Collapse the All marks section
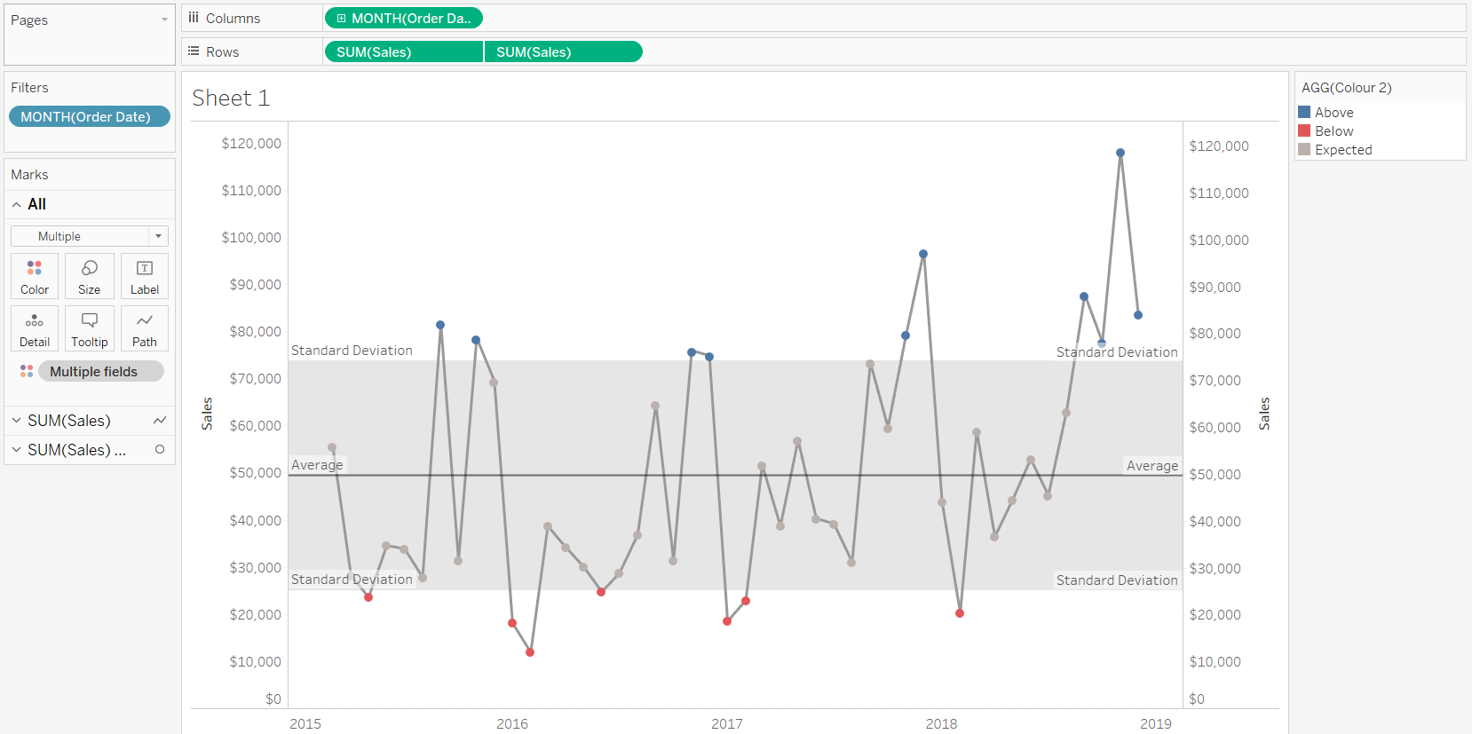1472x734 pixels. pyautogui.click(x=16, y=204)
